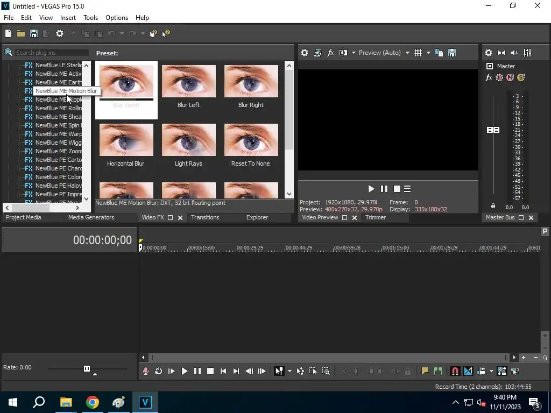The height and width of the screenshot is (413, 551).
Task: Toggle Ignore Event Grouping icon
Action: [x=515, y=371]
